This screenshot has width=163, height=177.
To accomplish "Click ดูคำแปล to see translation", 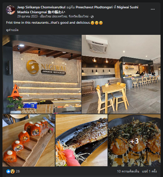I will point(12,30).
